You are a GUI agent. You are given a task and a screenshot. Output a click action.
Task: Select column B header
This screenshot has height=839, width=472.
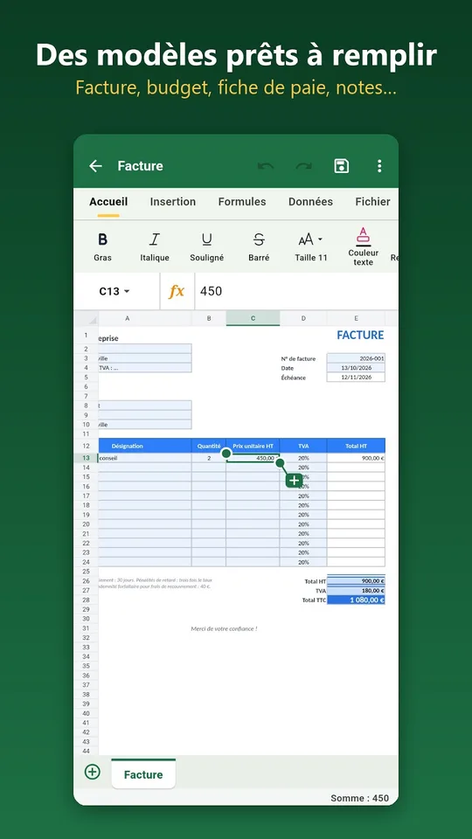coord(209,318)
